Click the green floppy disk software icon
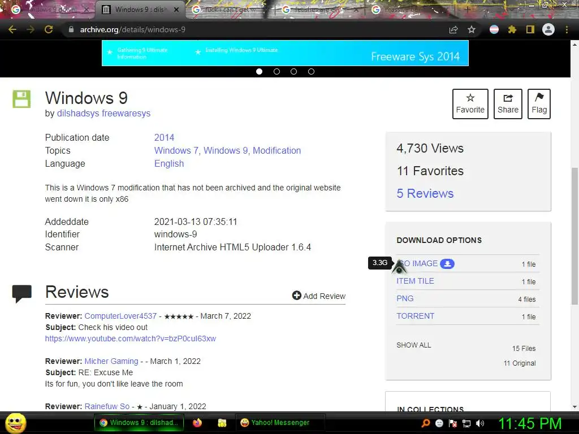The image size is (579, 434). (22, 99)
